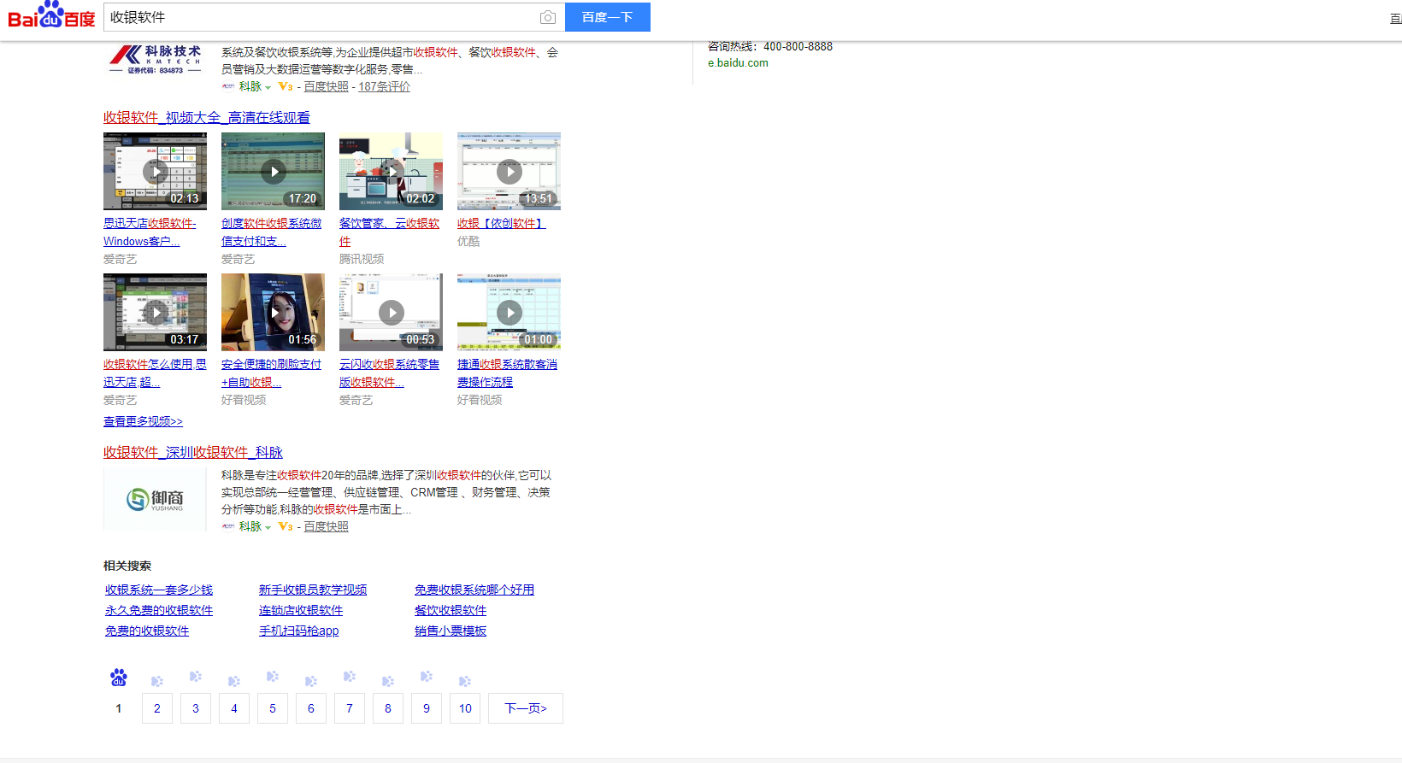Play the 02:02 video thumbnail
Viewport: 1402px width, 763px height.
[x=391, y=171]
